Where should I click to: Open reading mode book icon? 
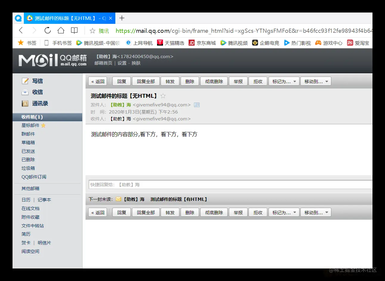74,30
